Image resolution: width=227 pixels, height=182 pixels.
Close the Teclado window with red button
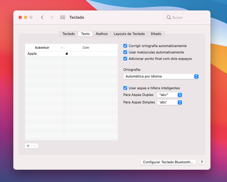pos(20,18)
